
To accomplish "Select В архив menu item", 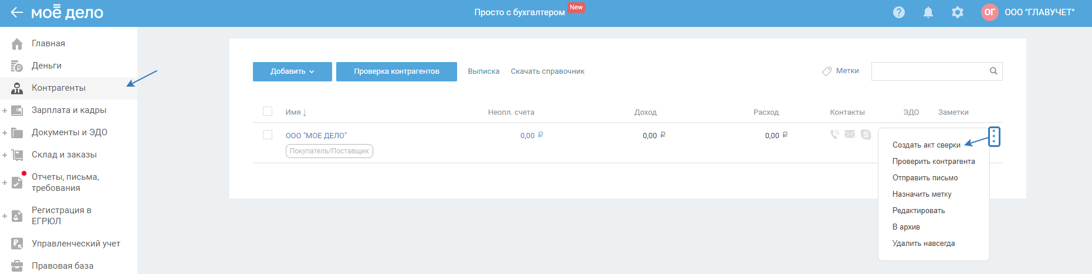I will (x=906, y=227).
